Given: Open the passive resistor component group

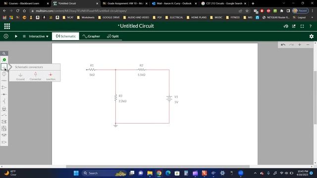Looking at the screenshot, I should tap(4, 81).
